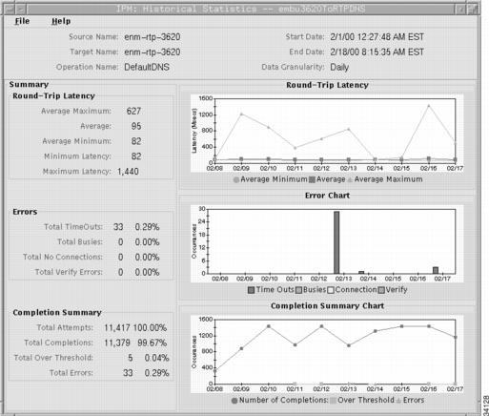
Task: Click Operation Name value DefaultDNS
Action: (147, 67)
